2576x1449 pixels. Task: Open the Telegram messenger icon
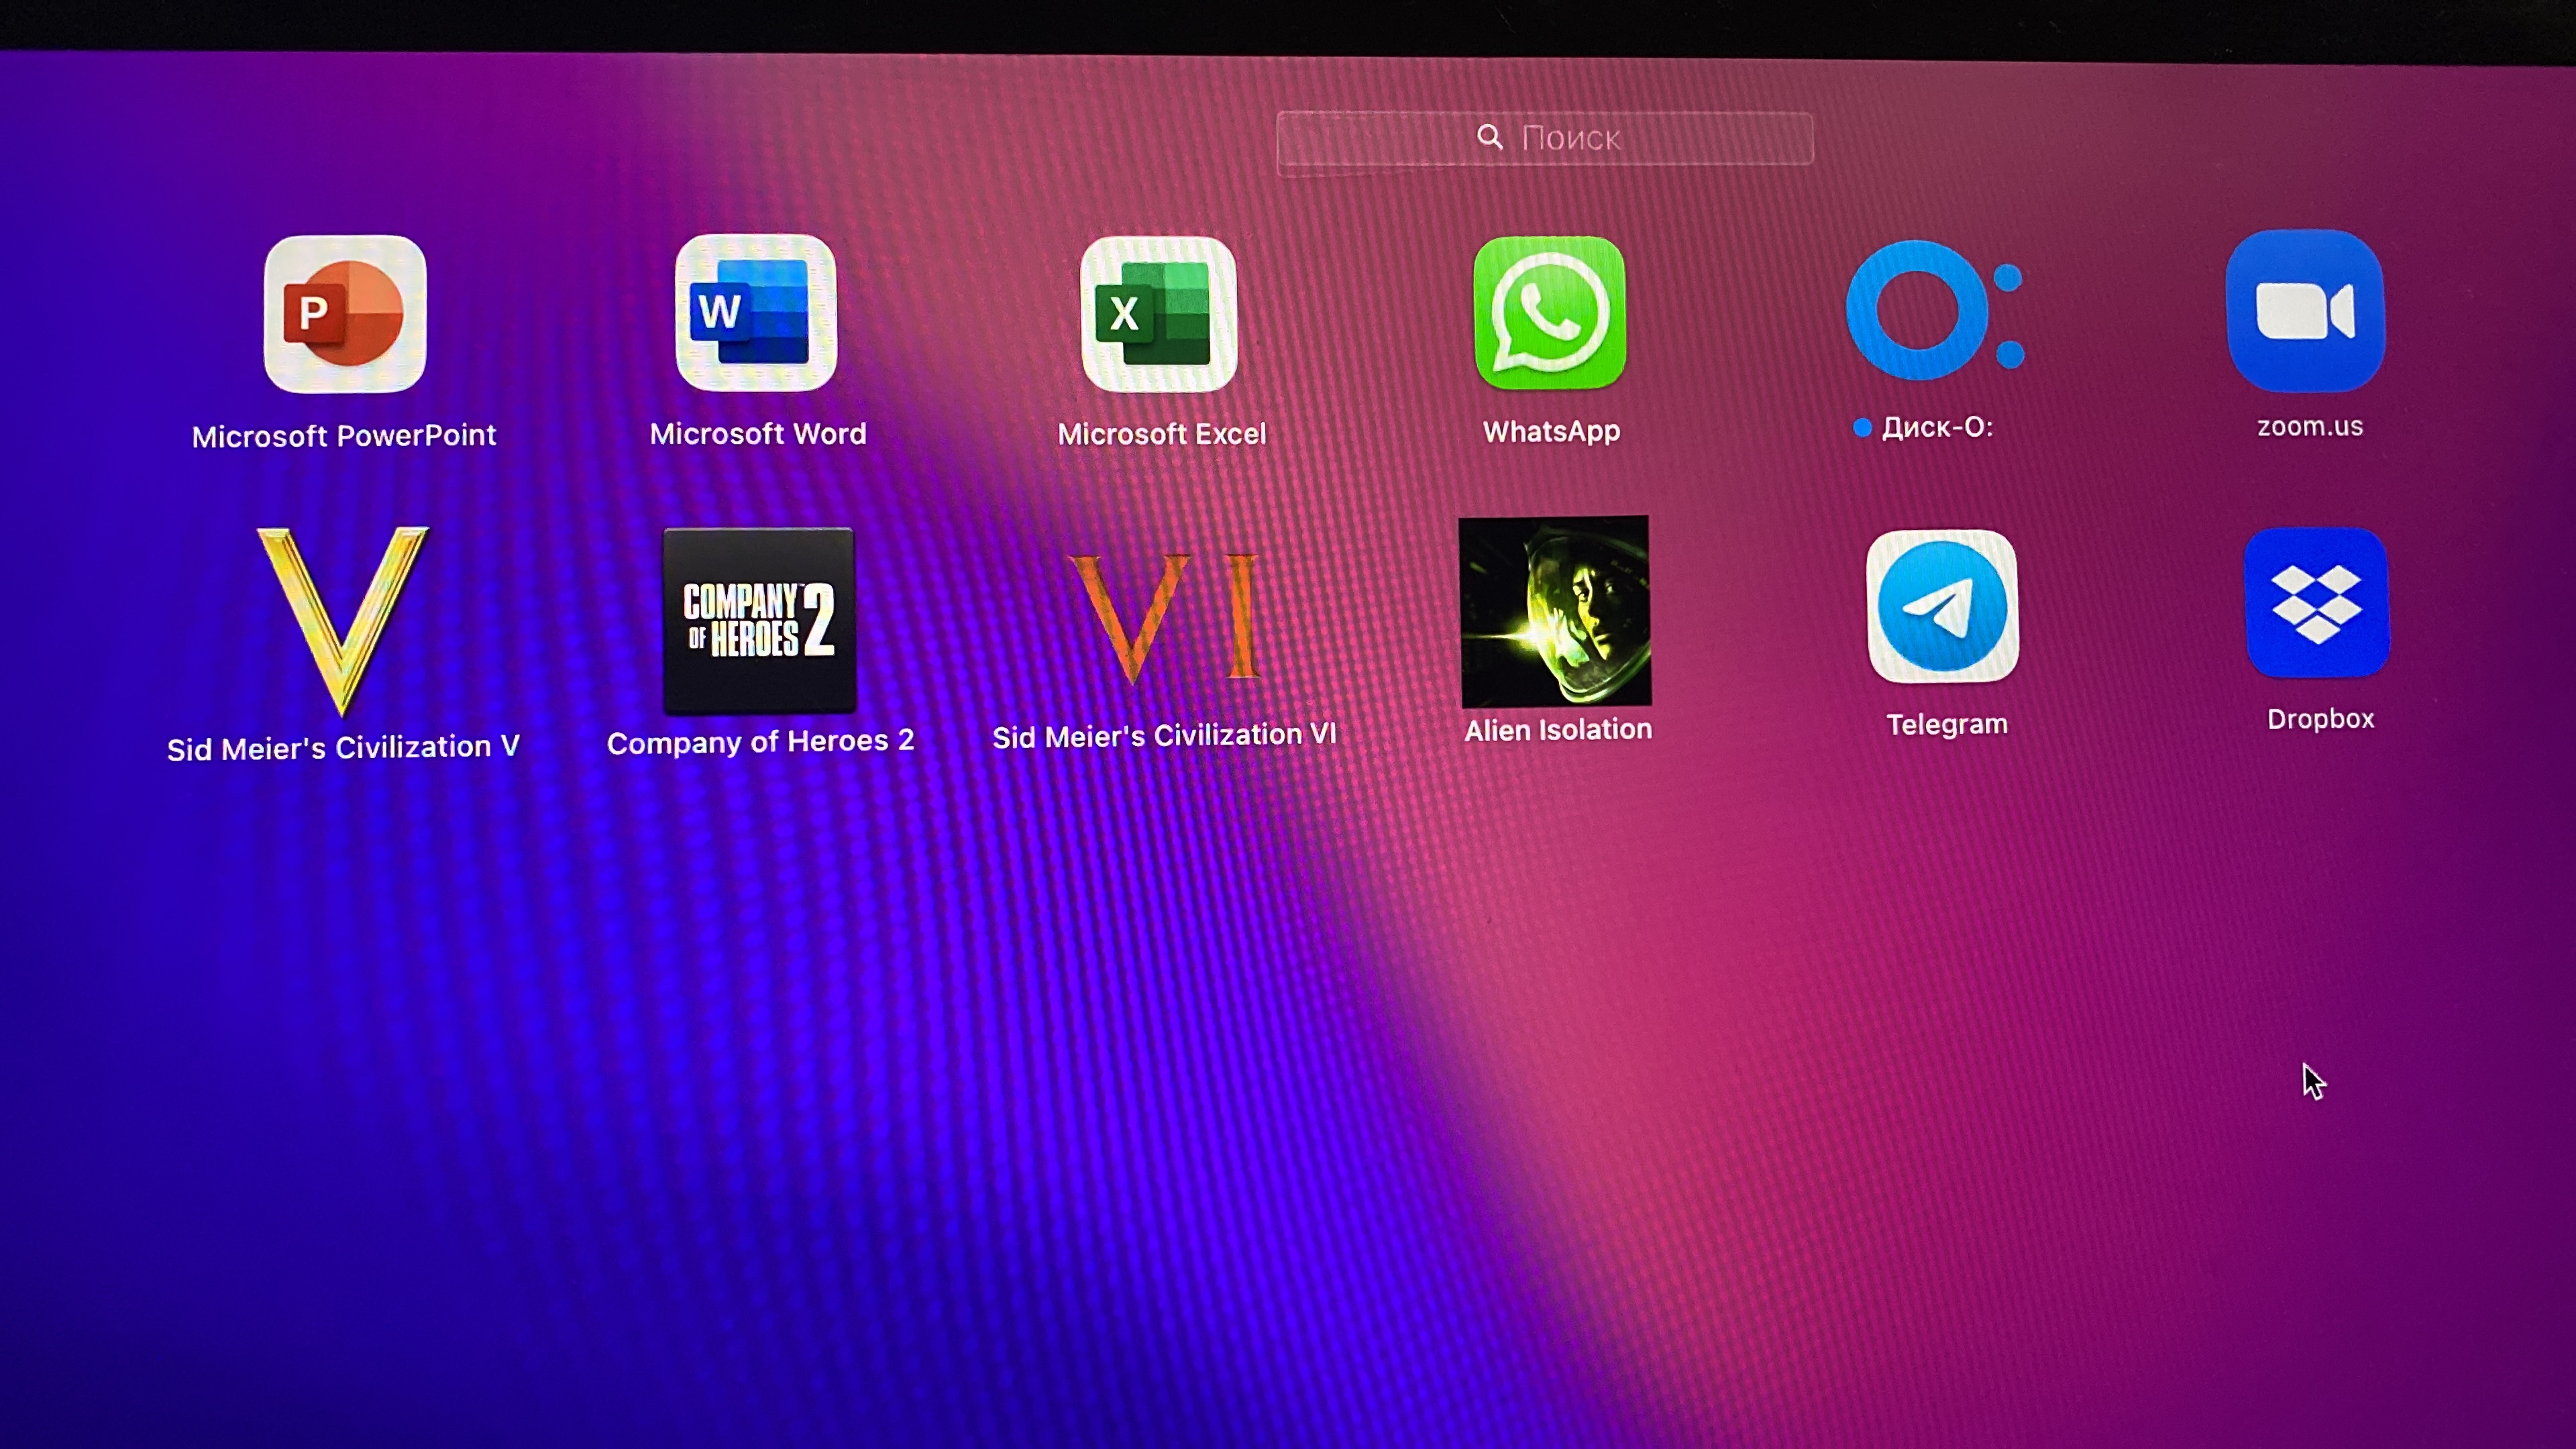point(1942,607)
